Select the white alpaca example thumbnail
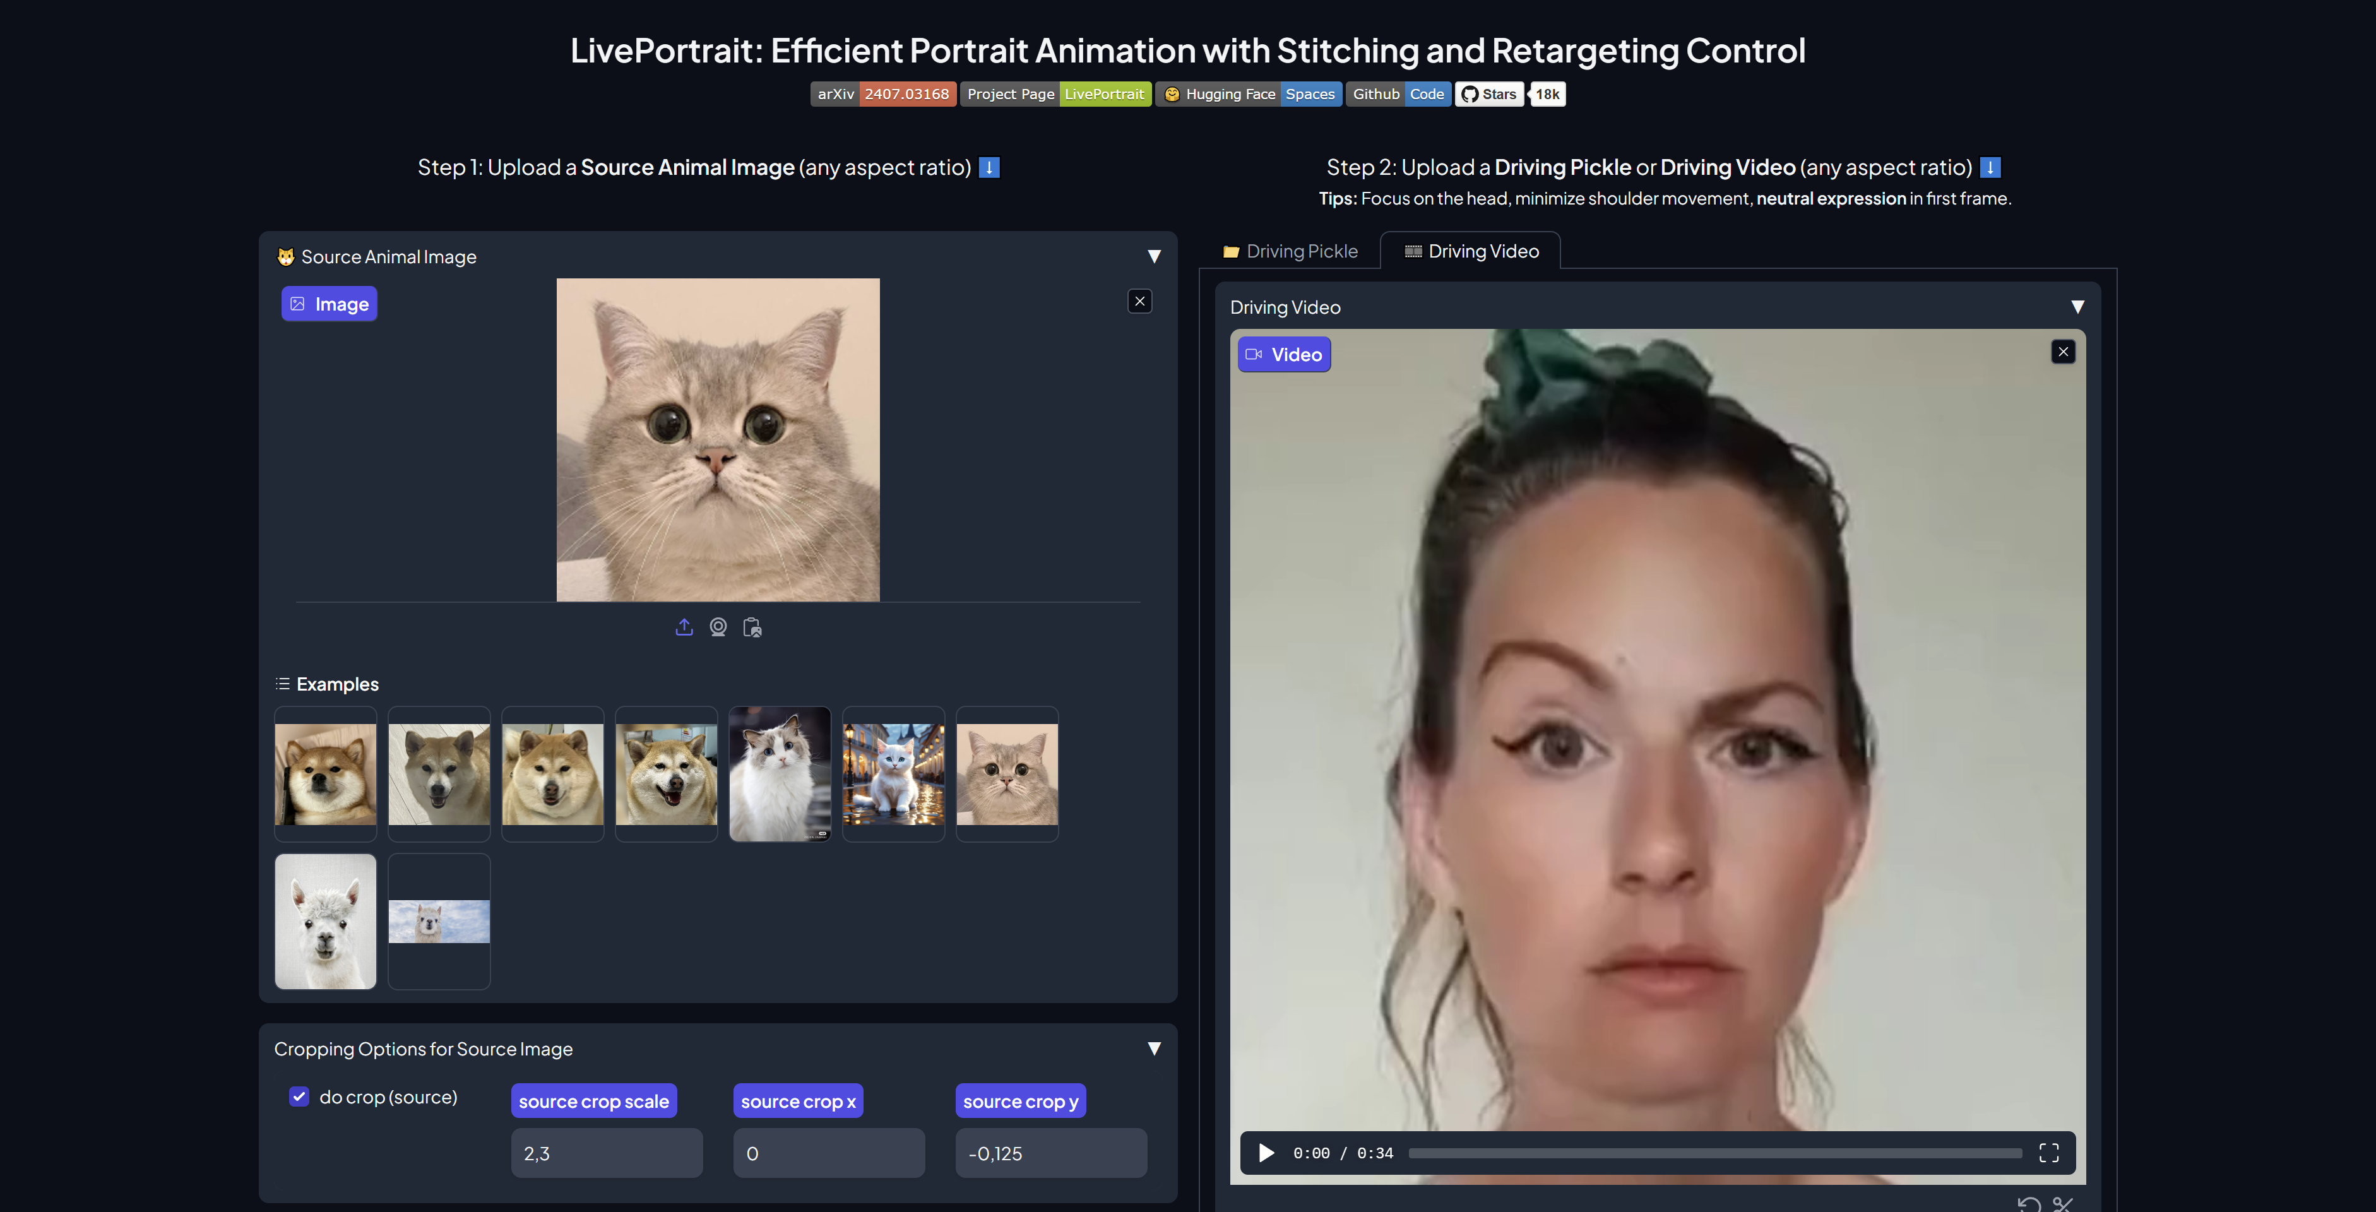Viewport: 2376px width, 1212px height. [x=326, y=922]
